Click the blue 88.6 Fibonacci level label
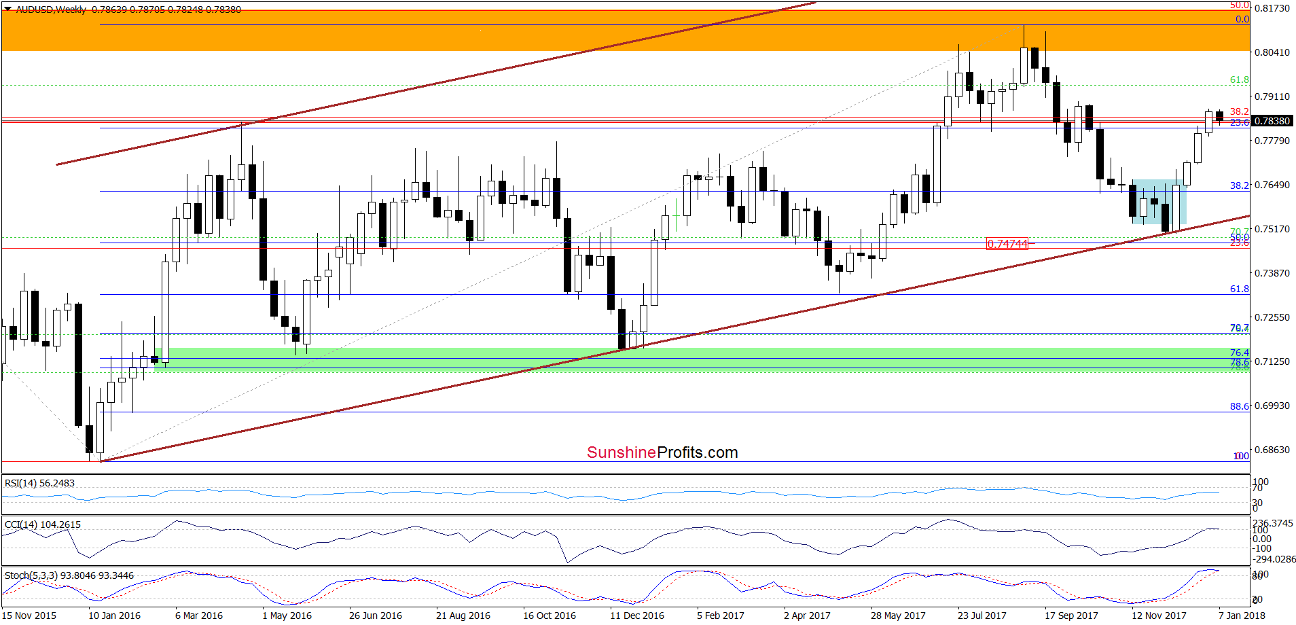Viewport: 1296px width, 625px height. (x=1240, y=406)
